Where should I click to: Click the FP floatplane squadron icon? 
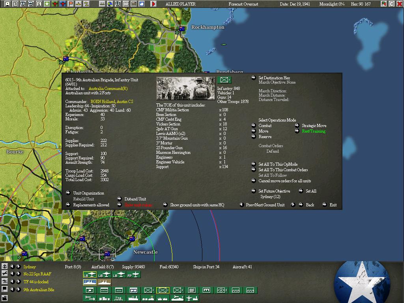(x=135, y=275)
